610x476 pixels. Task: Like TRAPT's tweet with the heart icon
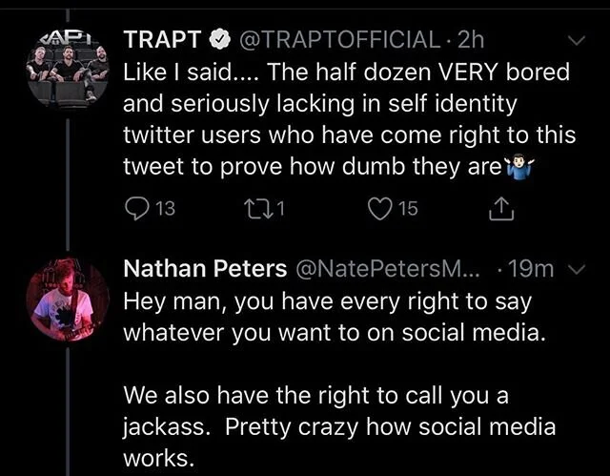point(381,208)
